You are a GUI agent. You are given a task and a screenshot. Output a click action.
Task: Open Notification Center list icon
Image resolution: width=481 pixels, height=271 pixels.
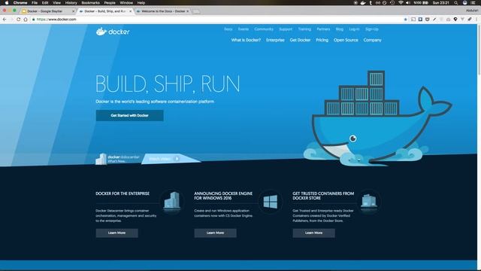click(x=473, y=3)
